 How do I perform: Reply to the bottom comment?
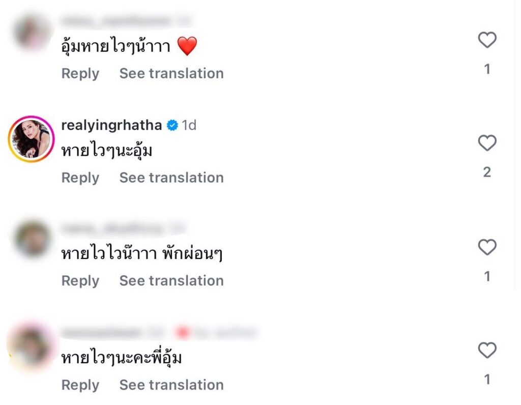coord(80,385)
